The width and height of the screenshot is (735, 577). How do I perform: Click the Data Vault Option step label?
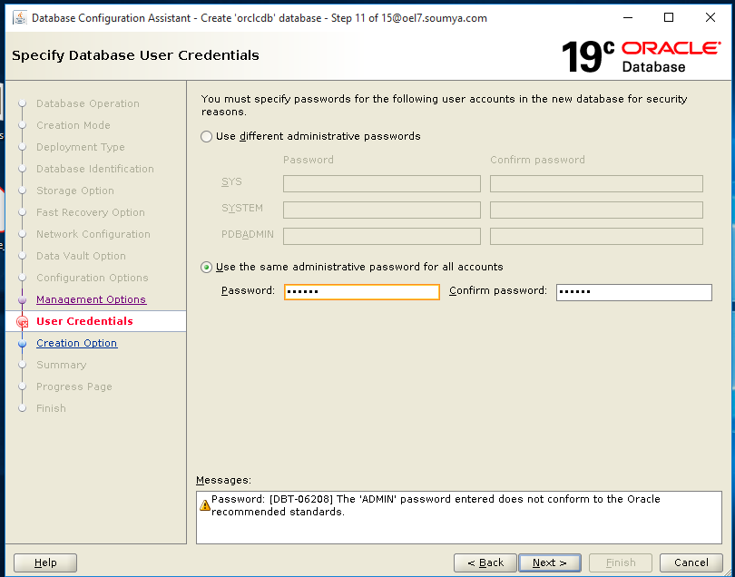[x=81, y=257]
